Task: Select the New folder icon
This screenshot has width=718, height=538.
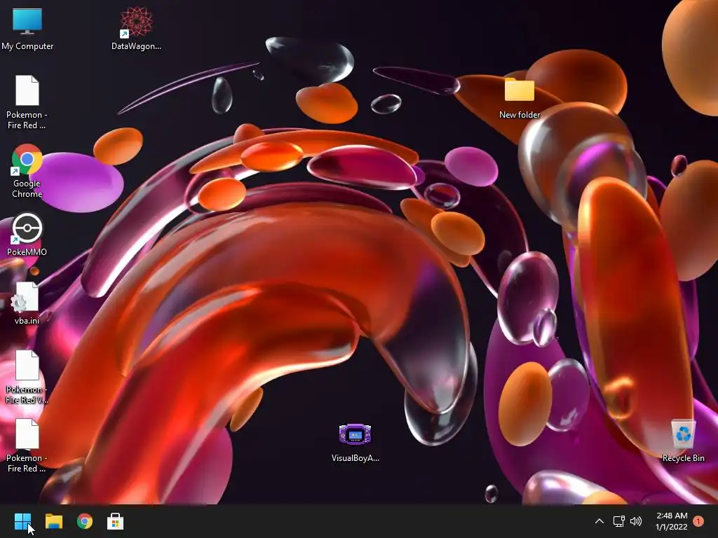Action: point(520,98)
